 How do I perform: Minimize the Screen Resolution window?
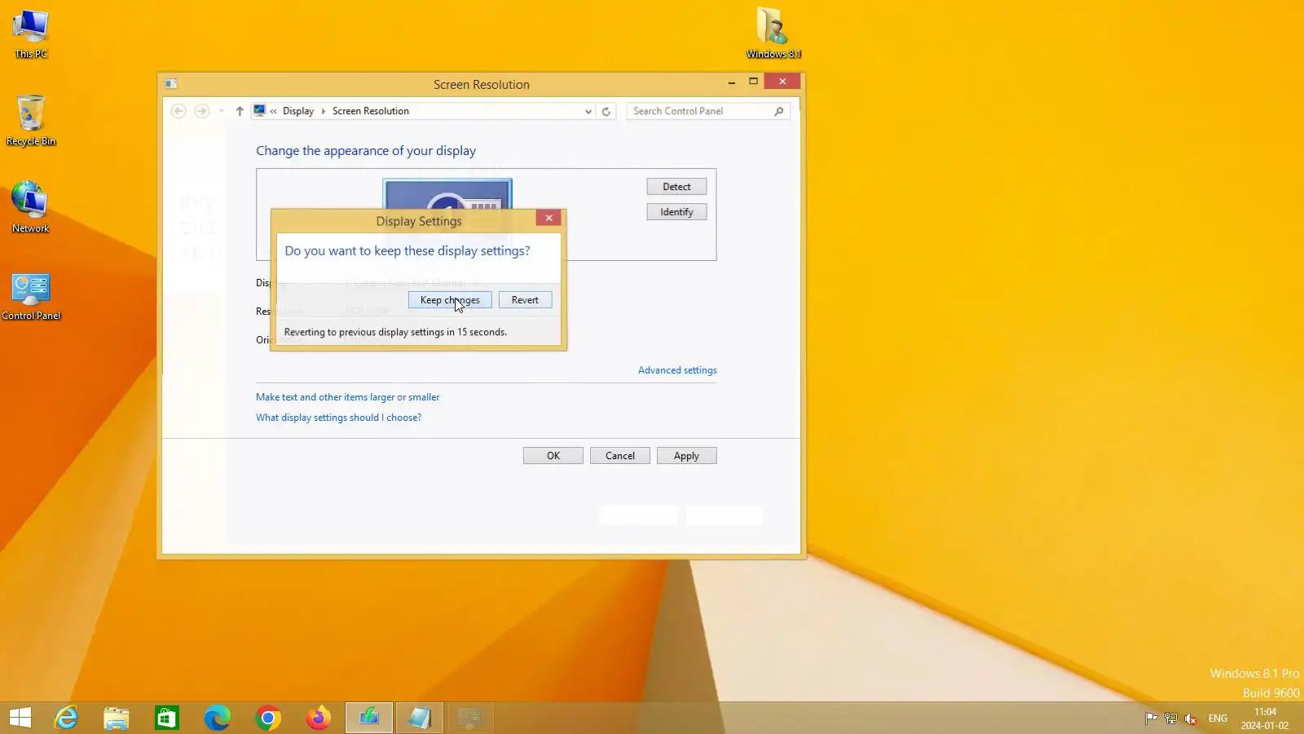(732, 81)
